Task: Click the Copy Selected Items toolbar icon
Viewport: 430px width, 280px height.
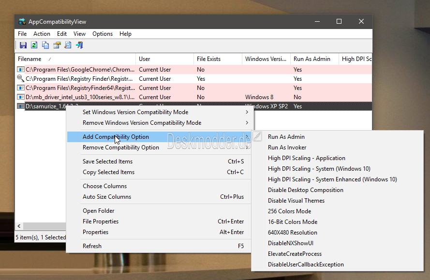Action: 45,45
